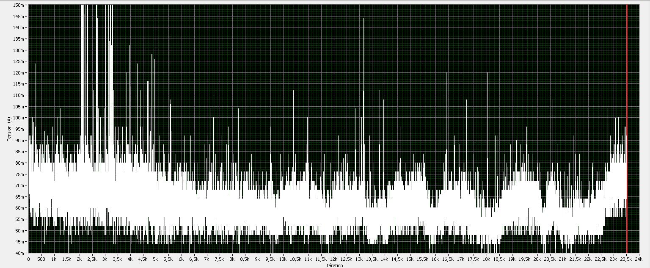The width and height of the screenshot is (650, 268).
Task: Select the 0 X-axis minimum label
Action: (x=28, y=258)
